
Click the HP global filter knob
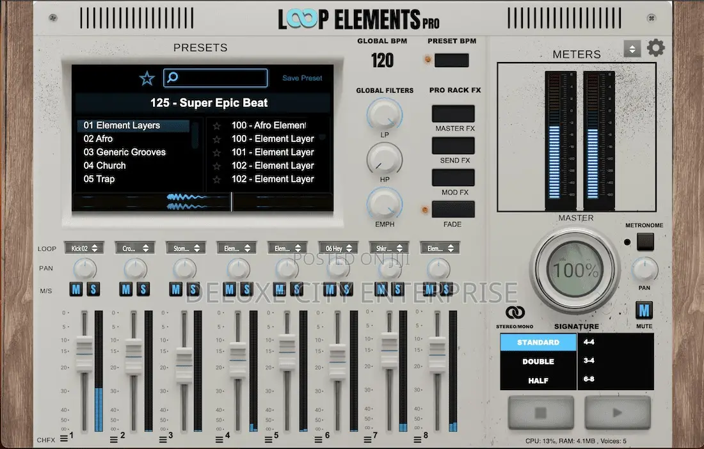click(385, 159)
